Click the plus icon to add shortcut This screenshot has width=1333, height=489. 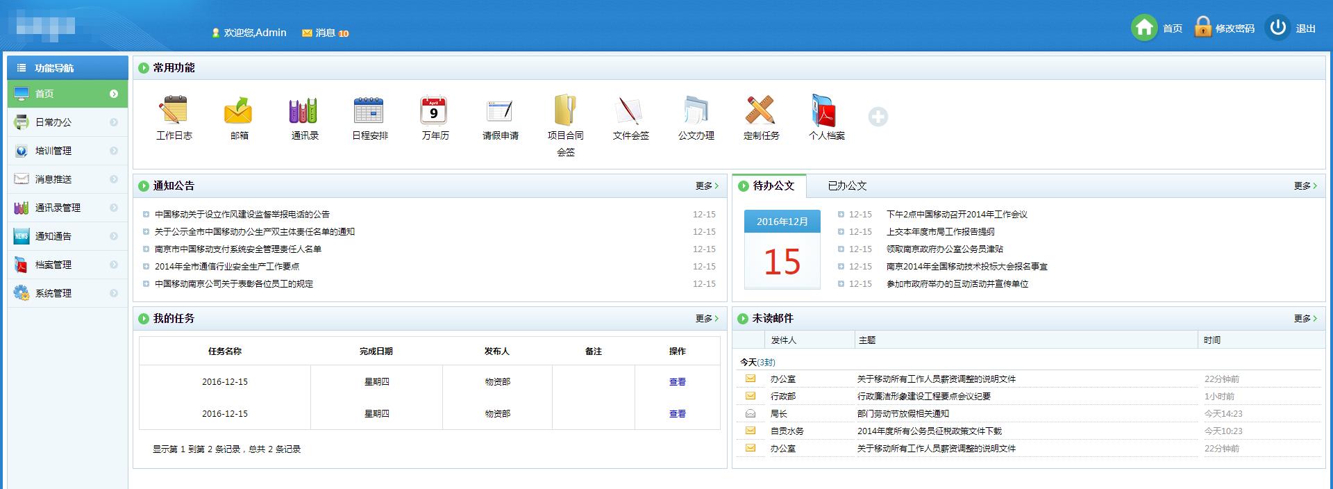coord(878,117)
